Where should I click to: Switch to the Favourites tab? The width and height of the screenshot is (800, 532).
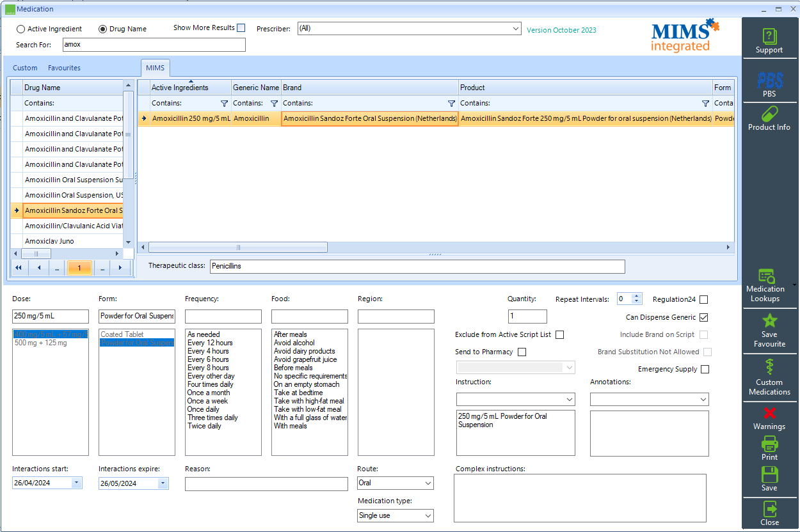[64, 68]
